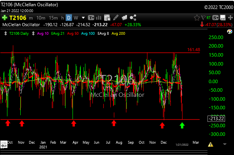The image size is (234, 155).
Task: Click the flag icon
Action: pos(204,18)
